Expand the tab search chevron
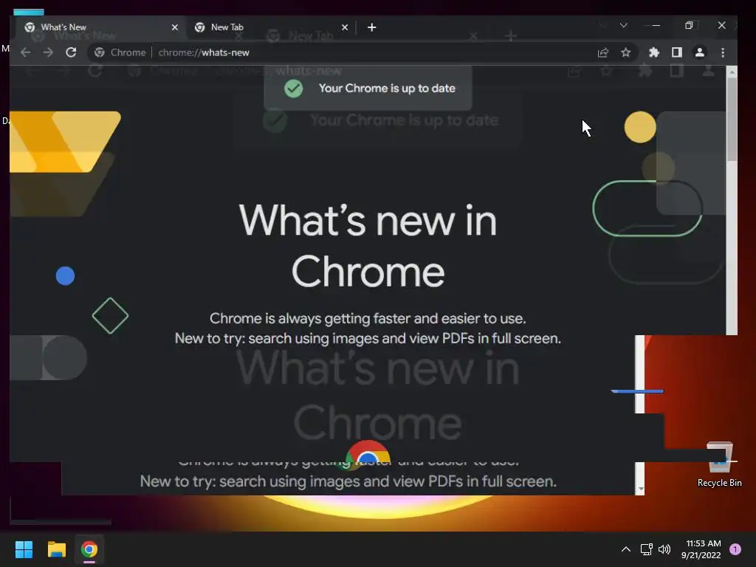 pos(623,25)
